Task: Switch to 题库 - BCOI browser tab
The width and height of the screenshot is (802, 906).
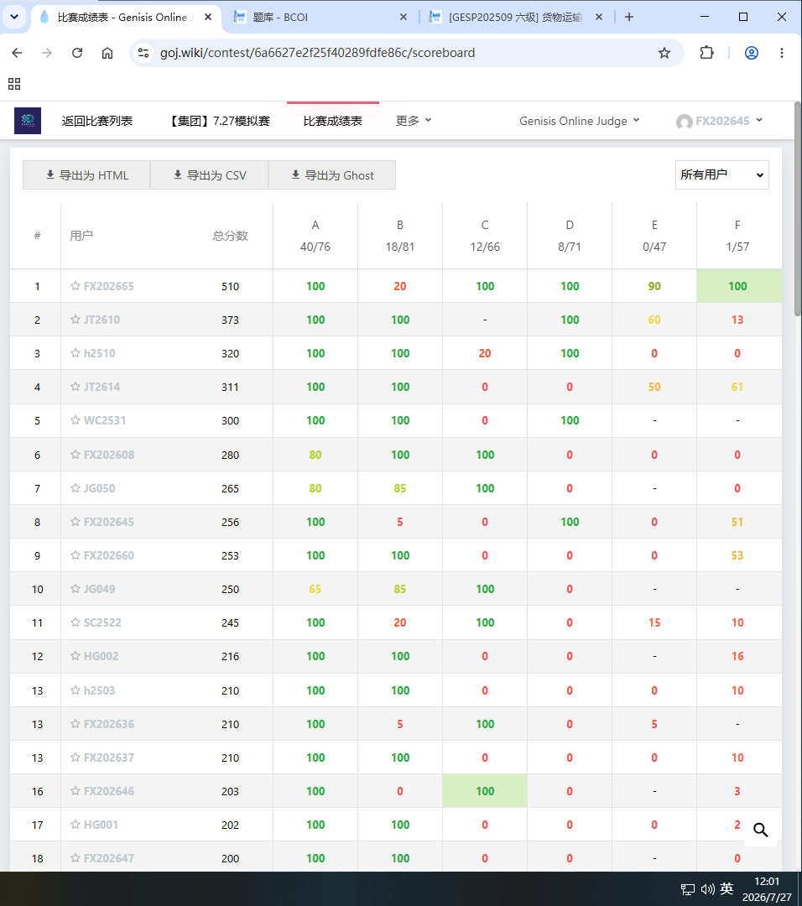Action: click(x=320, y=18)
